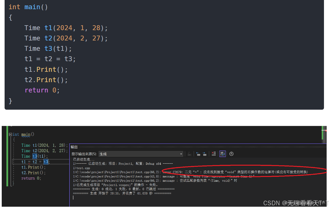
Task: Go to next message in build output
Action: coord(205,154)
